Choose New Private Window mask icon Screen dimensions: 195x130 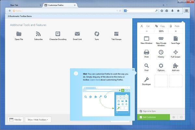(x=161, y=38)
